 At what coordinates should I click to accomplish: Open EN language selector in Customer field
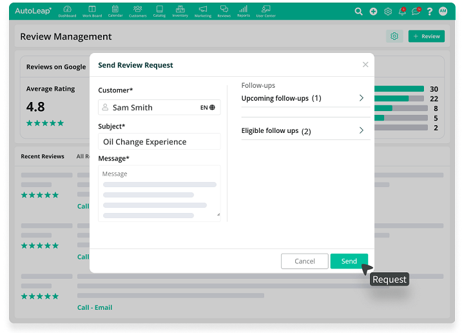pyautogui.click(x=208, y=108)
